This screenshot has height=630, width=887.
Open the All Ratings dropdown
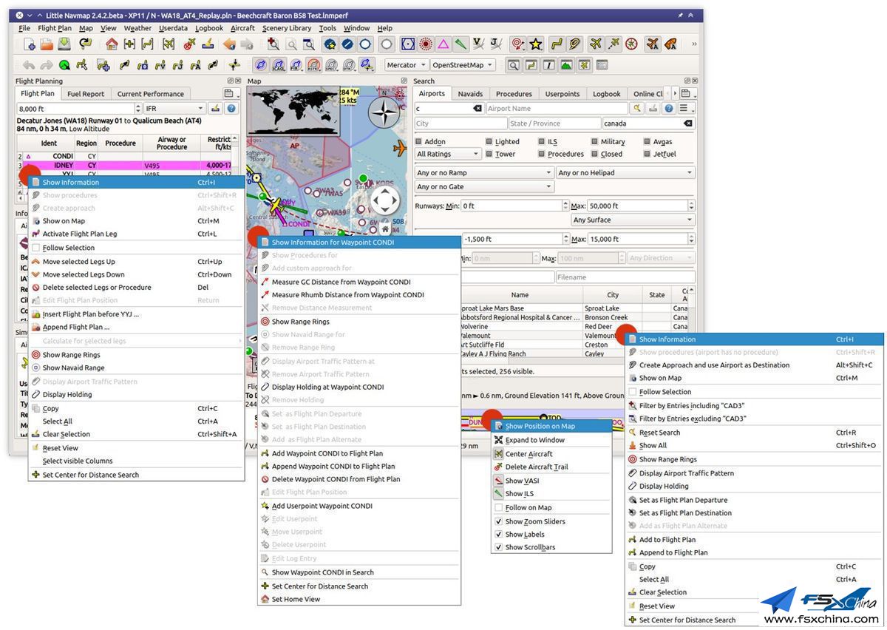[448, 154]
